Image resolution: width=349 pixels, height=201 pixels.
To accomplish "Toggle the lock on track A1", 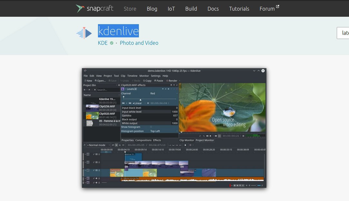I will coord(99,178).
